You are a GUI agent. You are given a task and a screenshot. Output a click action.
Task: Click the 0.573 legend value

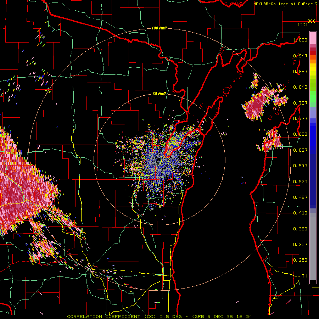click(x=300, y=166)
